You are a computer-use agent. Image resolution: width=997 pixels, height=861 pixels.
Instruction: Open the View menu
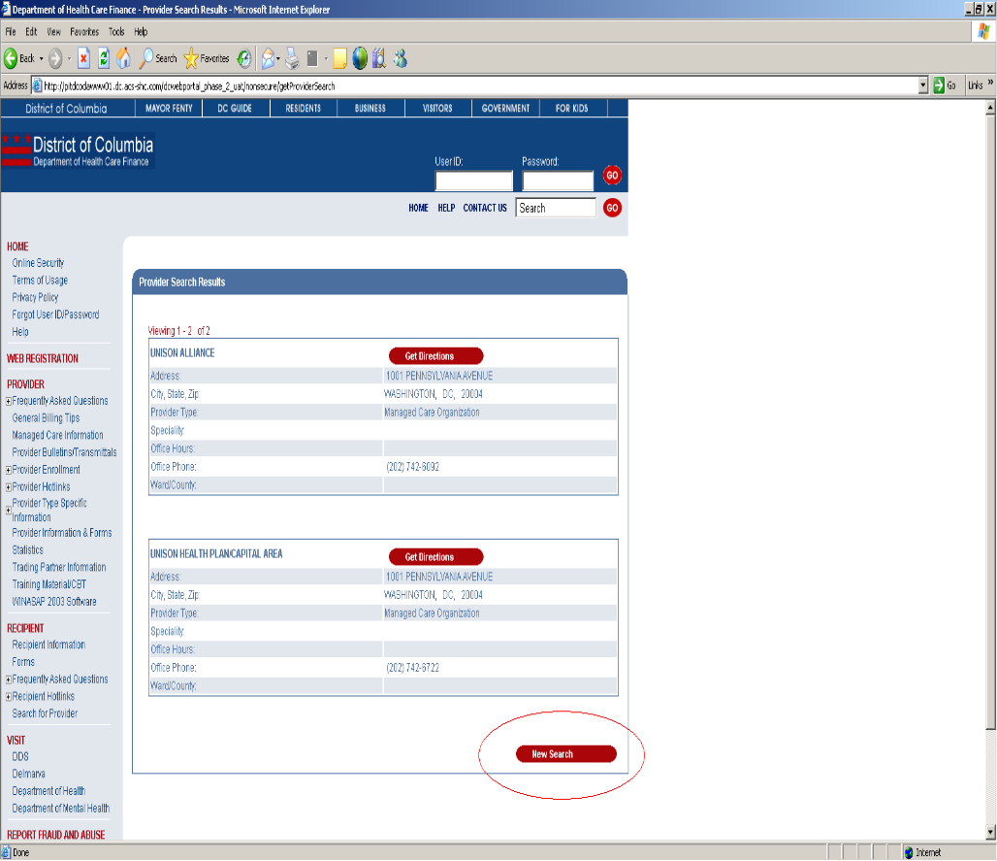tap(53, 32)
